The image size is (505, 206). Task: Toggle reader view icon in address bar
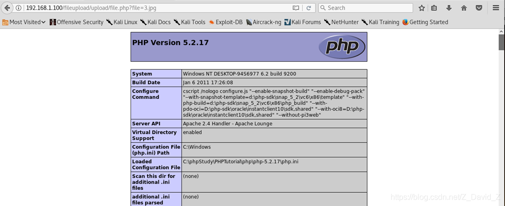tap(296, 8)
